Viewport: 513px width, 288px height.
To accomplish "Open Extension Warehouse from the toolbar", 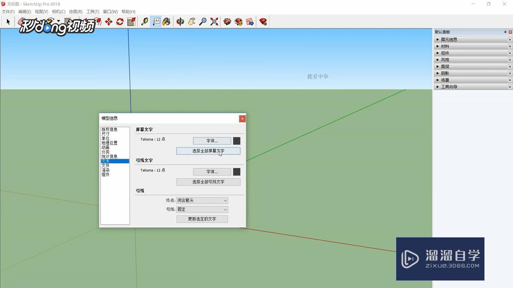I will coord(238,22).
